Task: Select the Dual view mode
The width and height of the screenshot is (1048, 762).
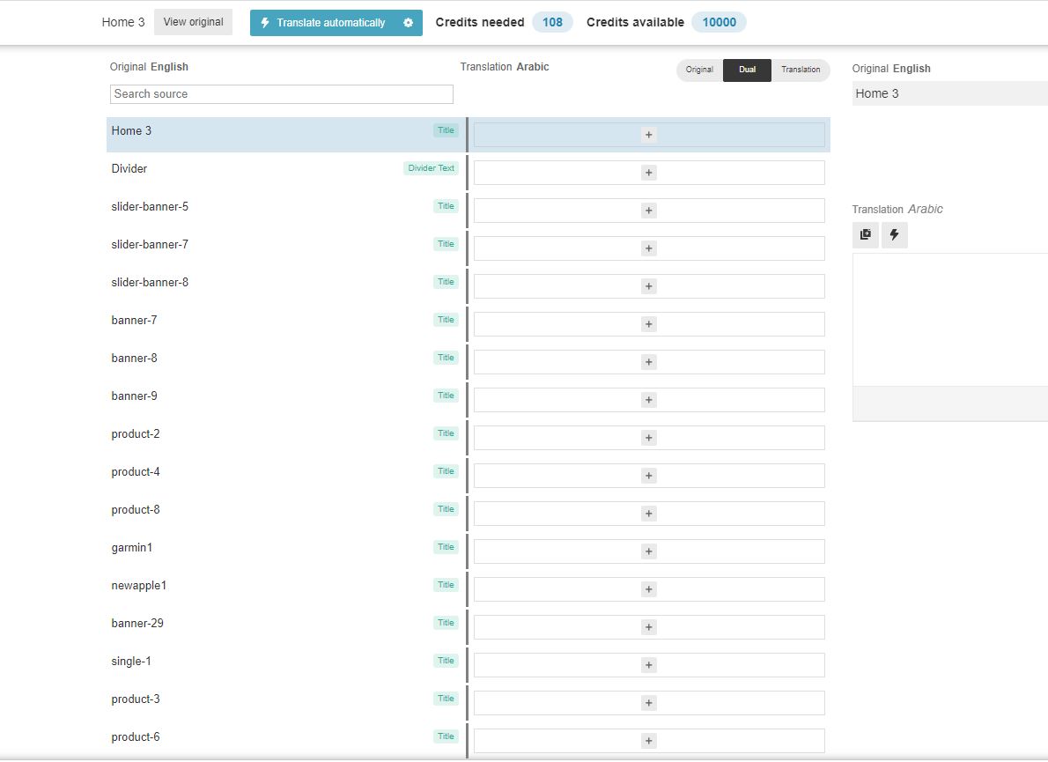Action: point(747,70)
